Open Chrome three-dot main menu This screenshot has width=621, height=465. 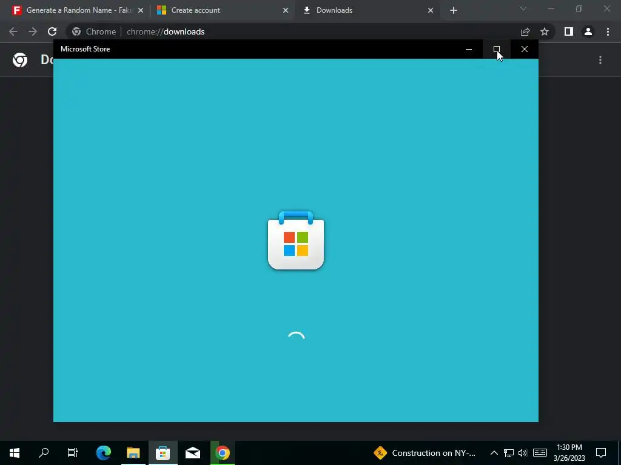[608, 31]
